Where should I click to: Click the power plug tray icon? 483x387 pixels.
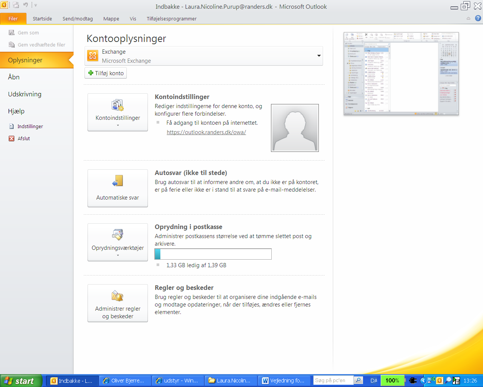coord(413,381)
